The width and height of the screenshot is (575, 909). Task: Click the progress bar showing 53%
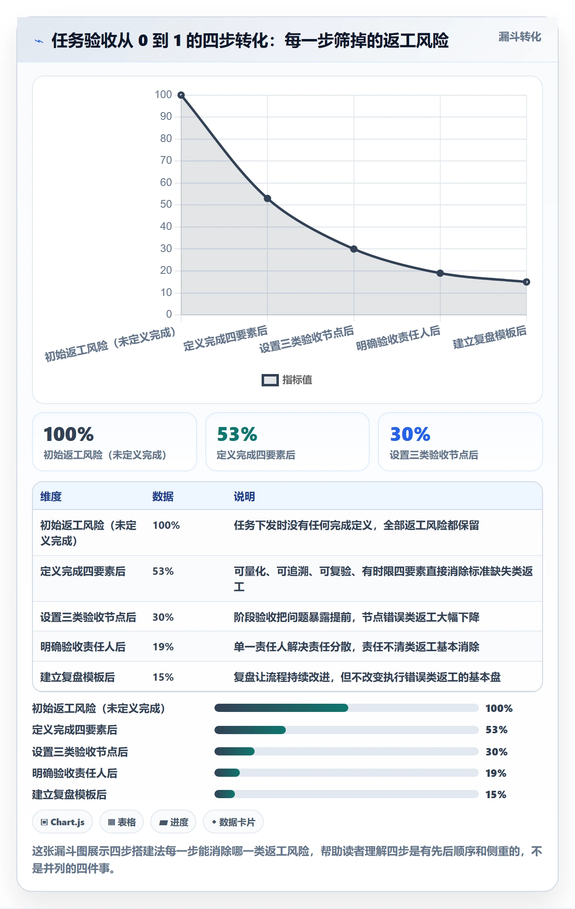[x=347, y=730]
